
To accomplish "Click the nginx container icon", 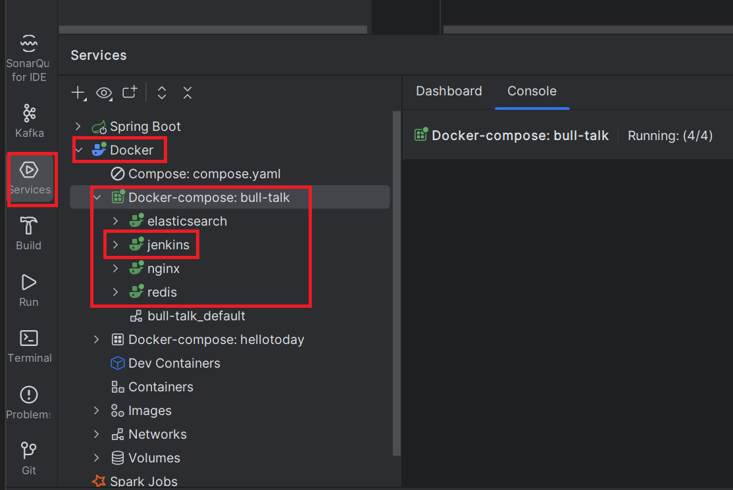I will tap(136, 268).
